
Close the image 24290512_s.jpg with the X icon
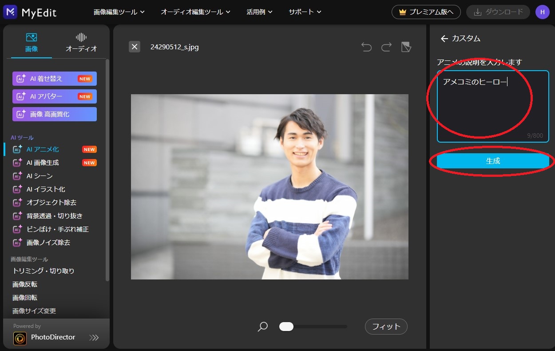[135, 47]
